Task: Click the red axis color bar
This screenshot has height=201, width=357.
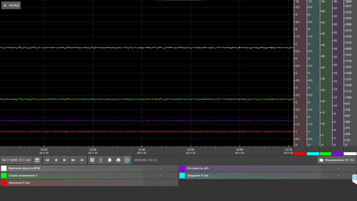Action: 300,154
